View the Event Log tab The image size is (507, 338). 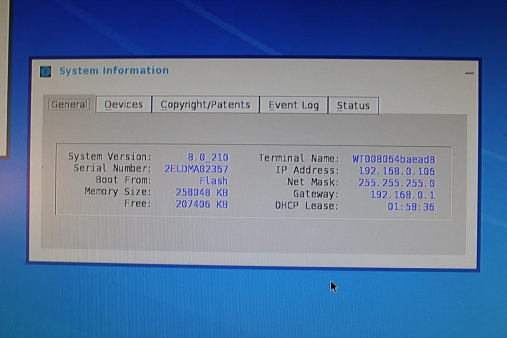[294, 106]
